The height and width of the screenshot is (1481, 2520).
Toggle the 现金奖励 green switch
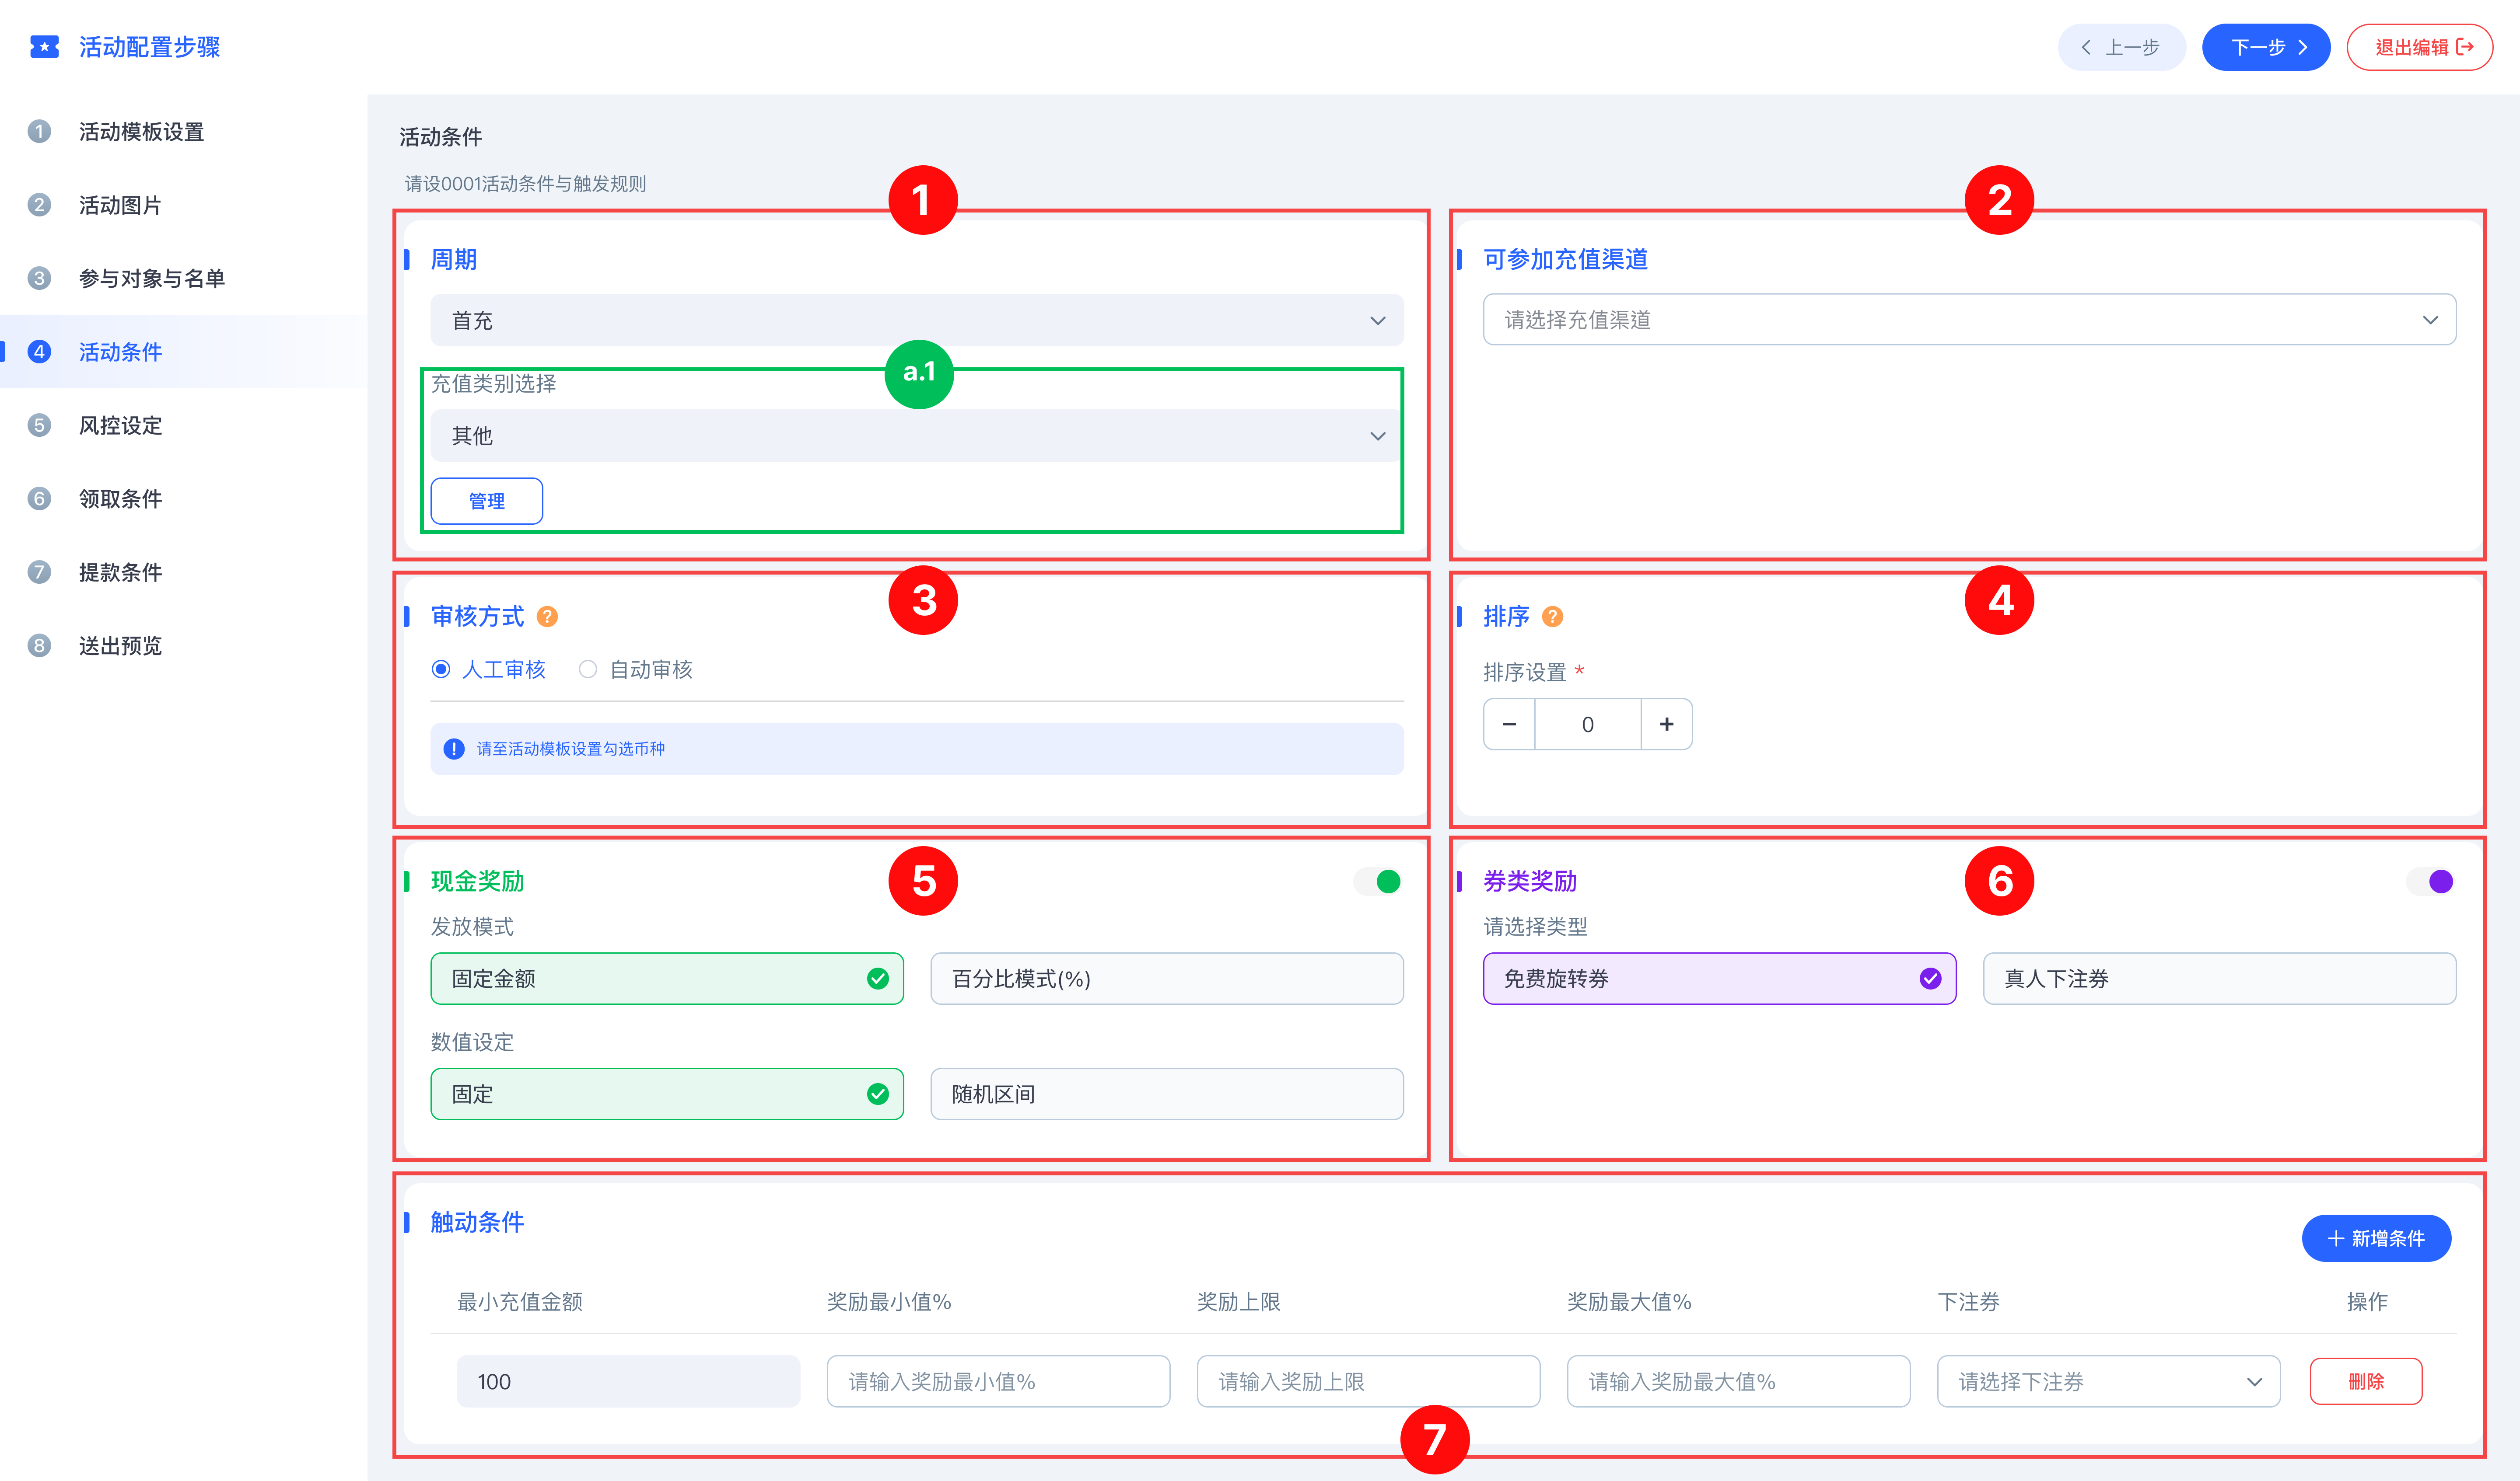point(1378,882)
